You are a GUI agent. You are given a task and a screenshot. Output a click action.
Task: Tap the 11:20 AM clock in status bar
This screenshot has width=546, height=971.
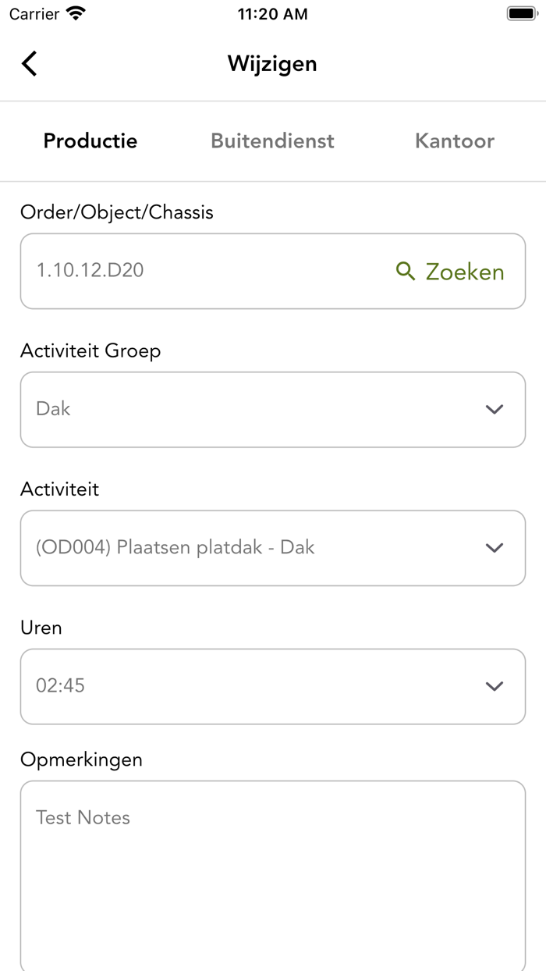(x=272, y=13)
